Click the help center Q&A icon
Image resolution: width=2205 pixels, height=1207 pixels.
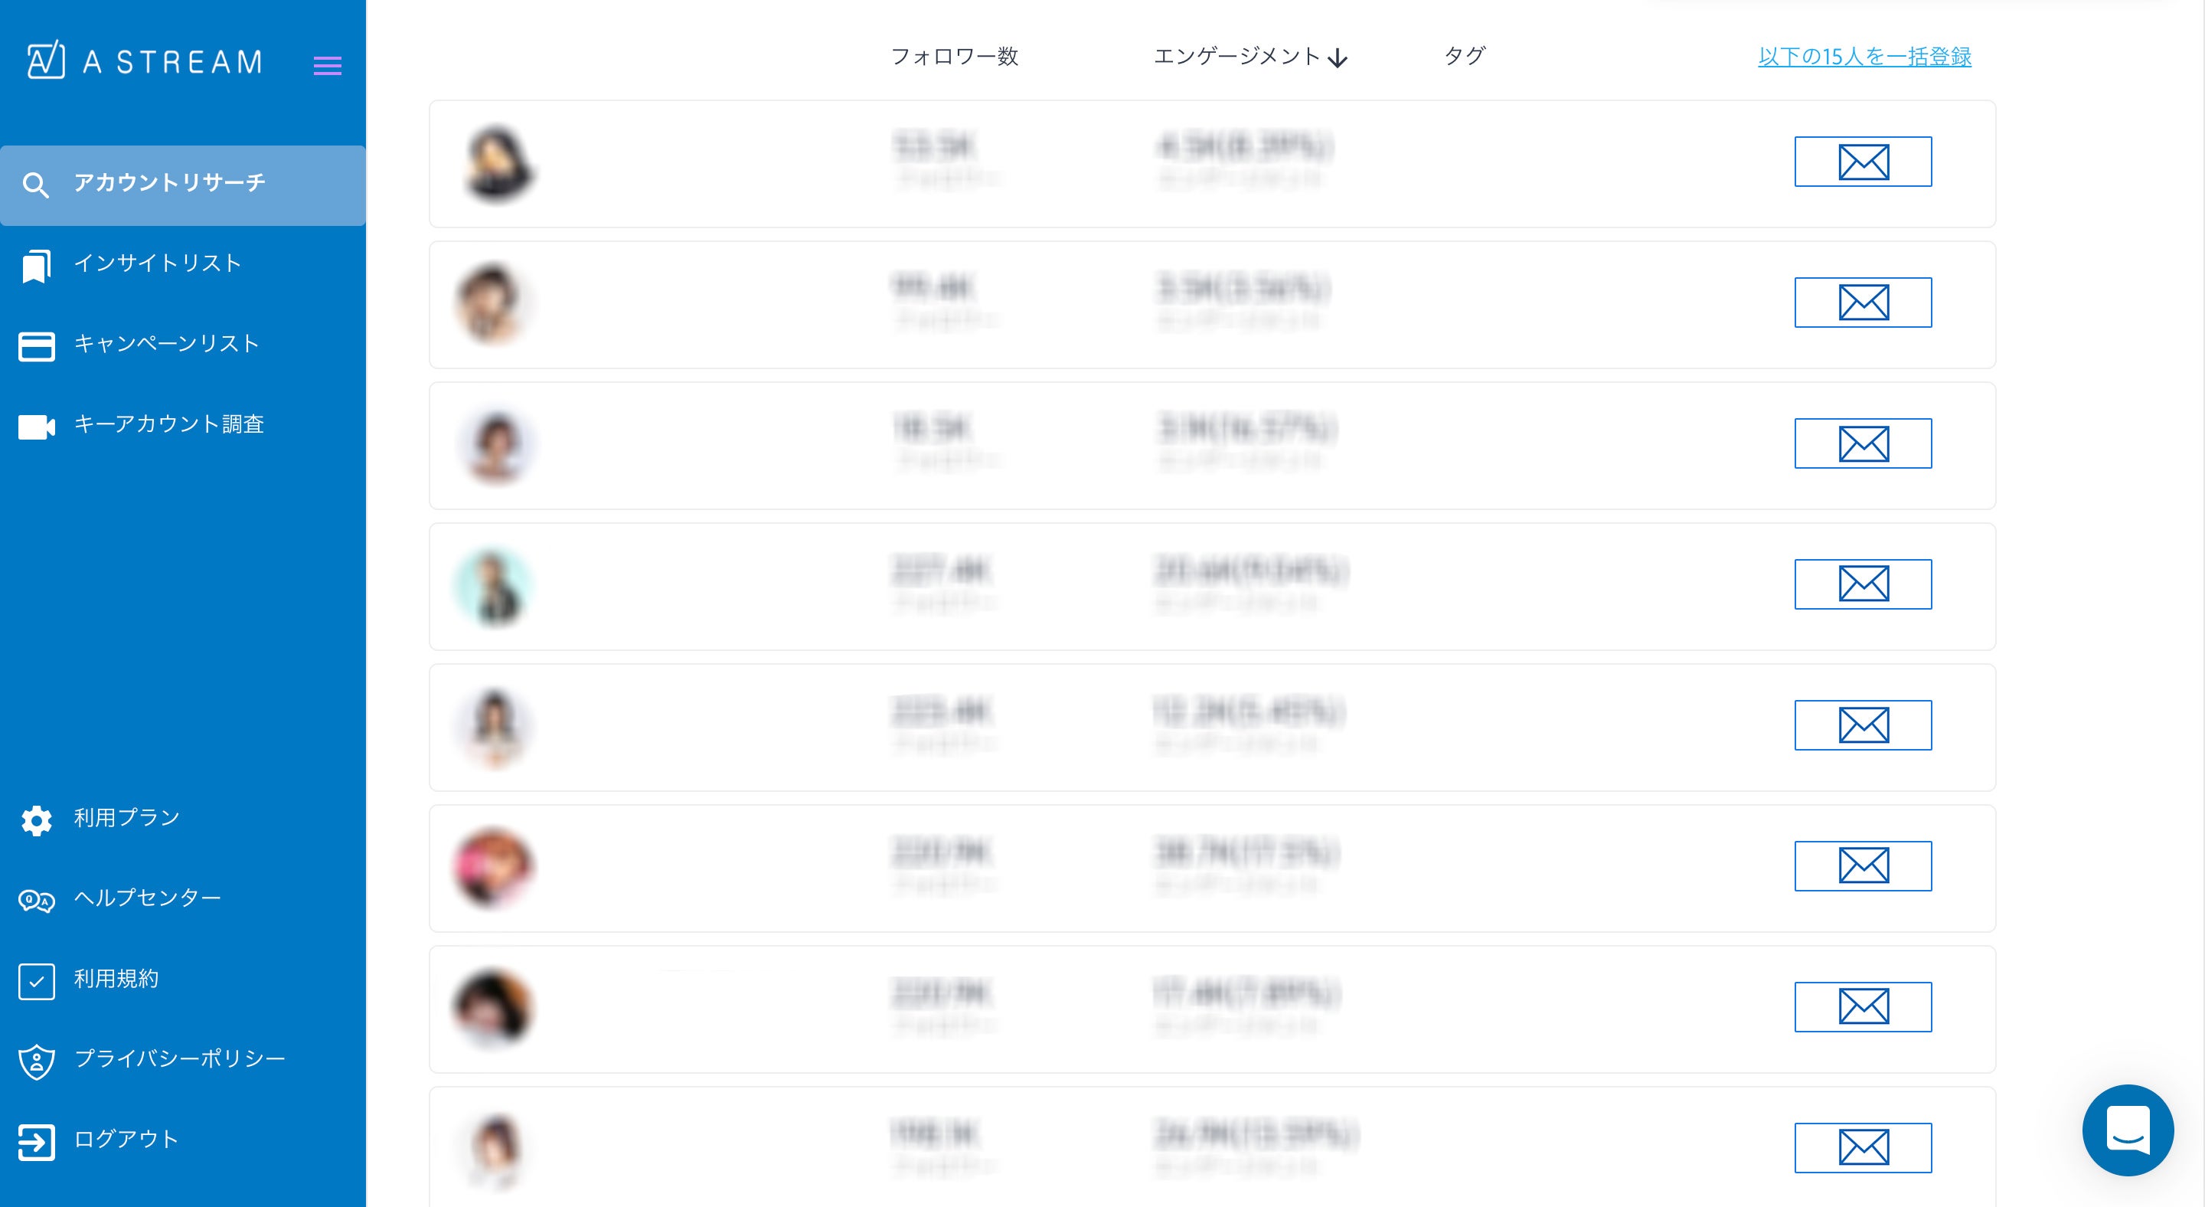[36, 900]
